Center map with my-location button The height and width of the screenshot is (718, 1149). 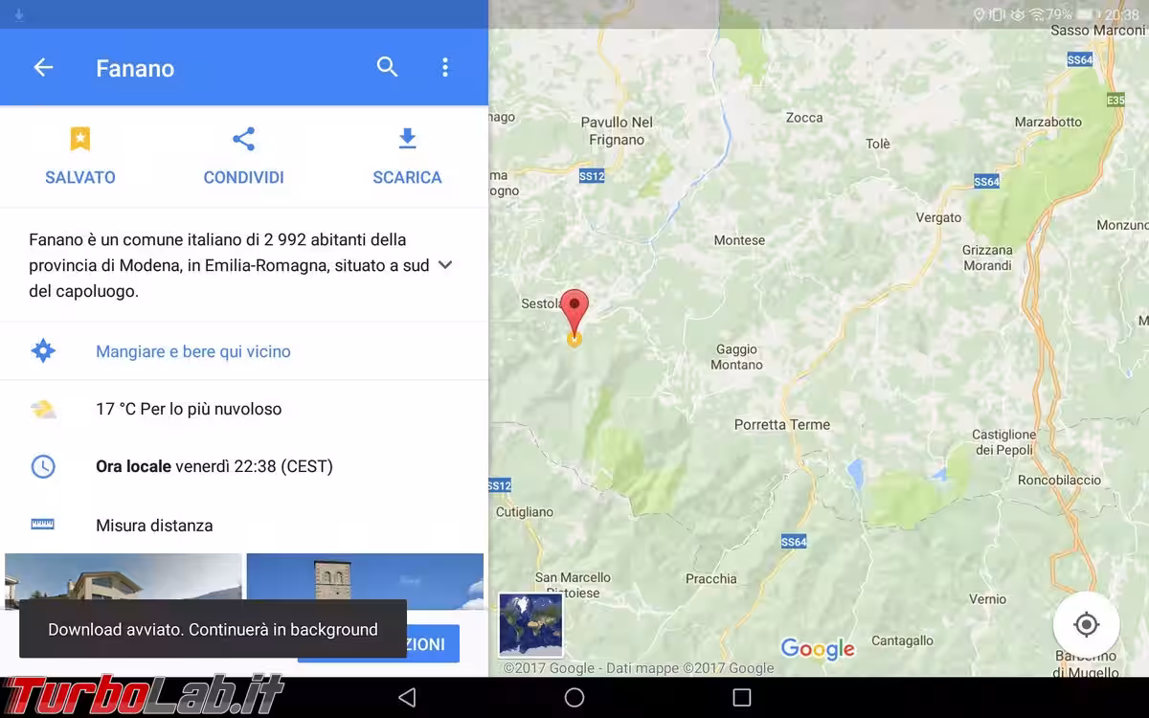(1086, 625)
